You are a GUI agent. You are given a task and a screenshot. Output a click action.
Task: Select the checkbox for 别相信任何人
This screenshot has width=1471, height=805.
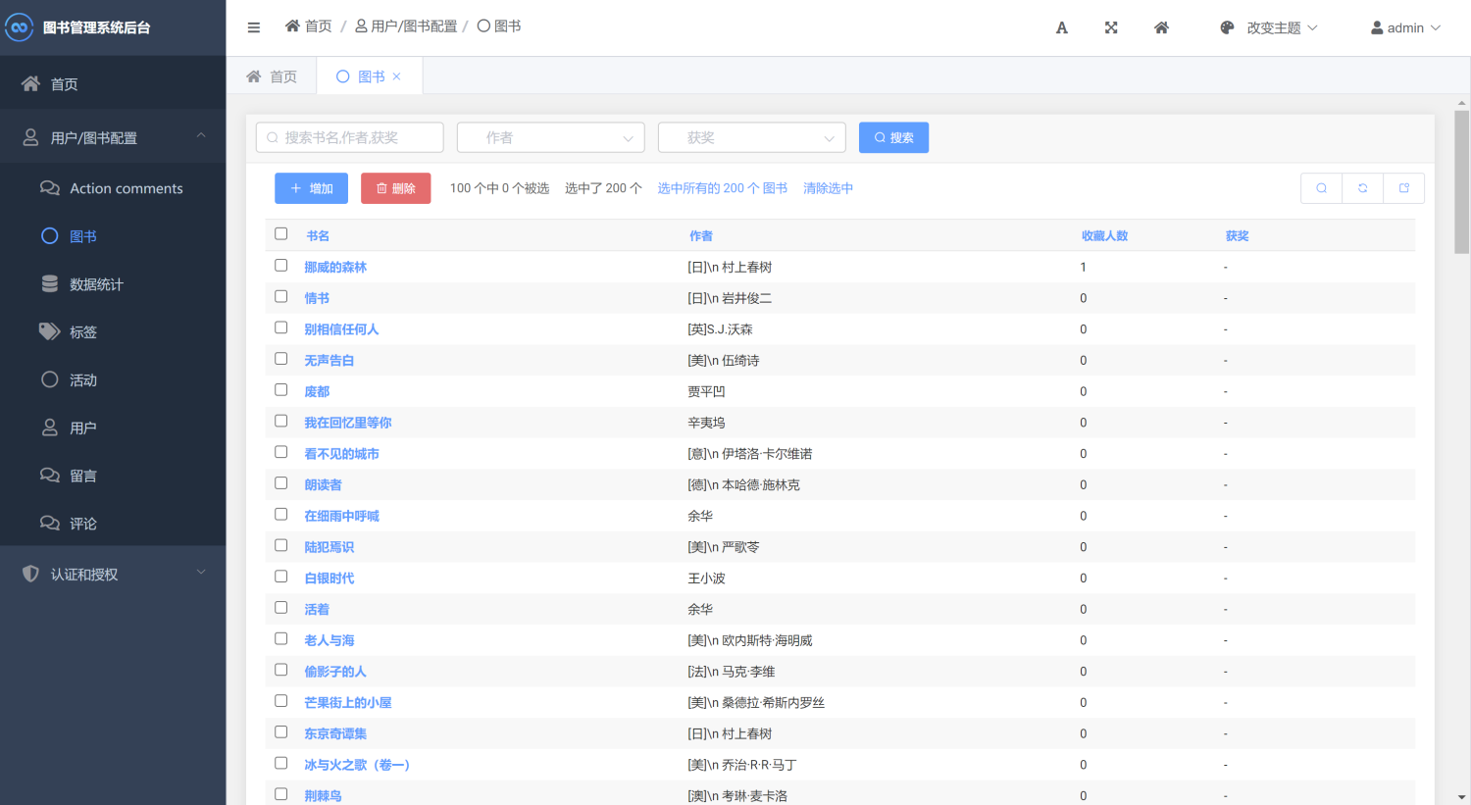[x=281, y=327]
